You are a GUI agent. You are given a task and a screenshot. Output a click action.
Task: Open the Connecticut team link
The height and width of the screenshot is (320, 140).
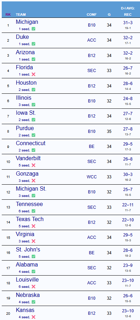[31, 143]
